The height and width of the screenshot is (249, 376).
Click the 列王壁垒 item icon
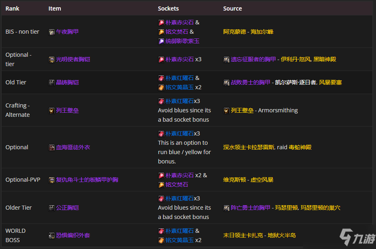click(52, 110)
